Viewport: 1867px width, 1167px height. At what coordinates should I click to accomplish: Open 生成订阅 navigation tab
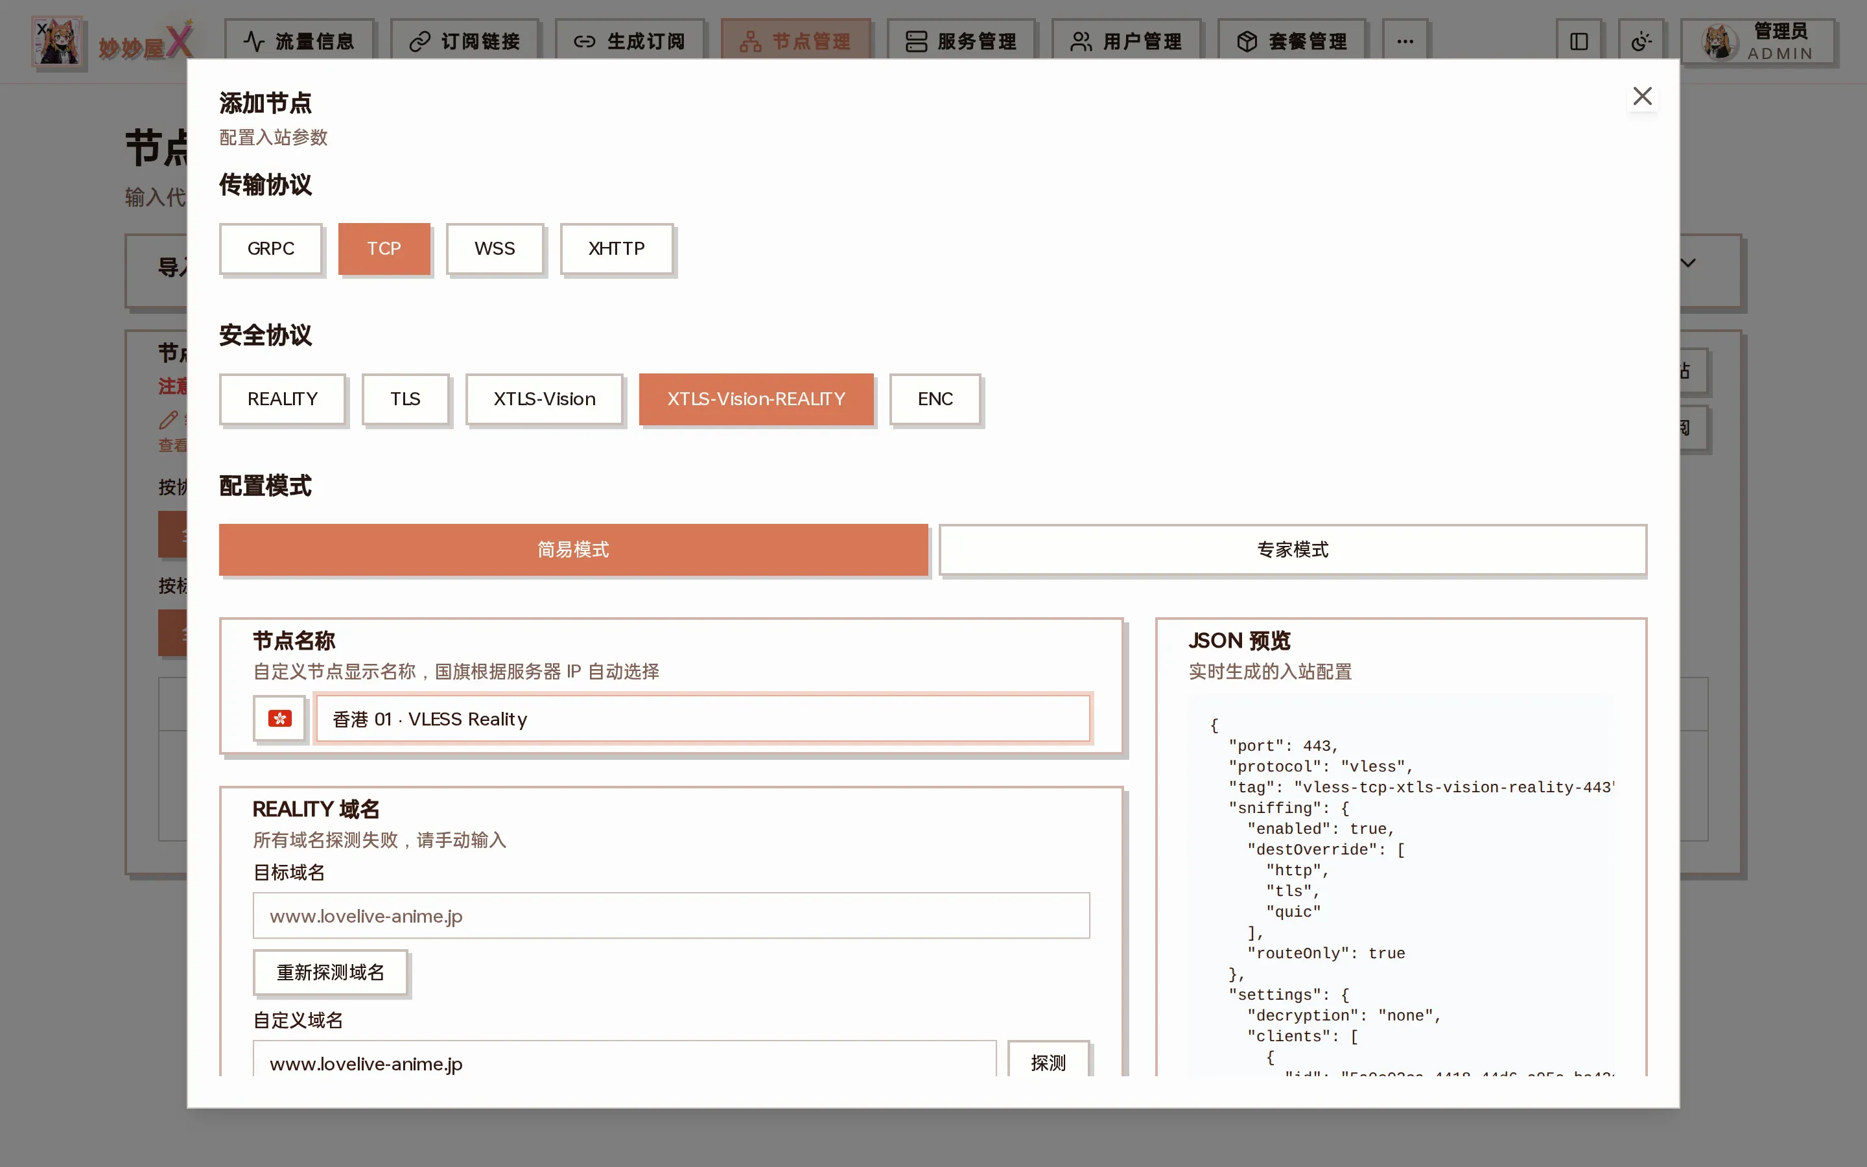[x=630, y=40]
